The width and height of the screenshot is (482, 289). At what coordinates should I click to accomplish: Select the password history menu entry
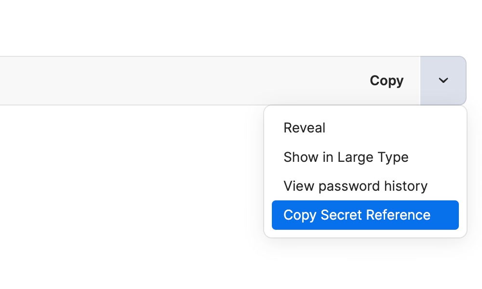[355, 186]
